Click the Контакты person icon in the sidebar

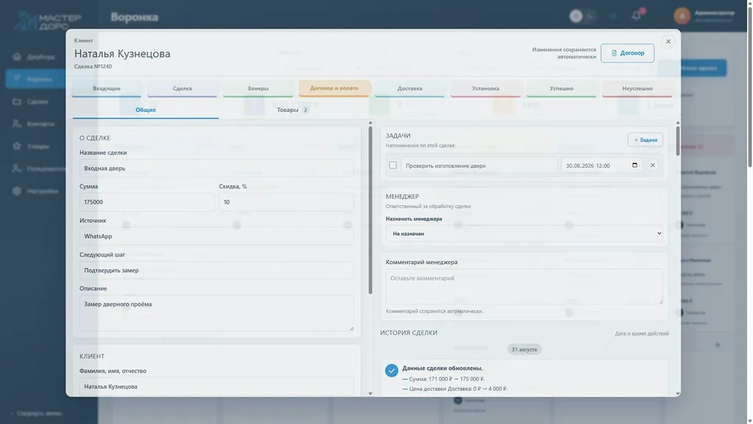(x=17, y=124)
